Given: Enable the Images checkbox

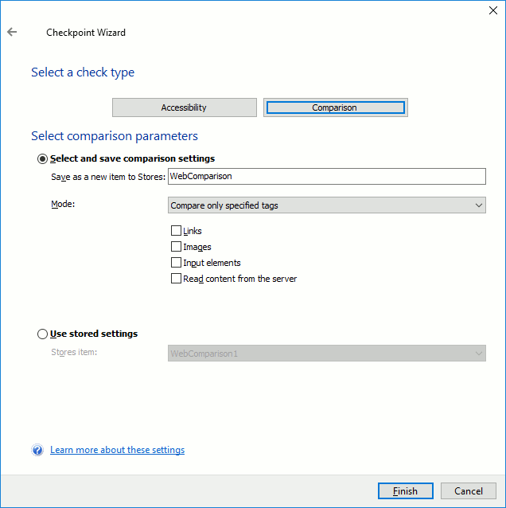Looking at the screenshot, I should tap(176, 247).
